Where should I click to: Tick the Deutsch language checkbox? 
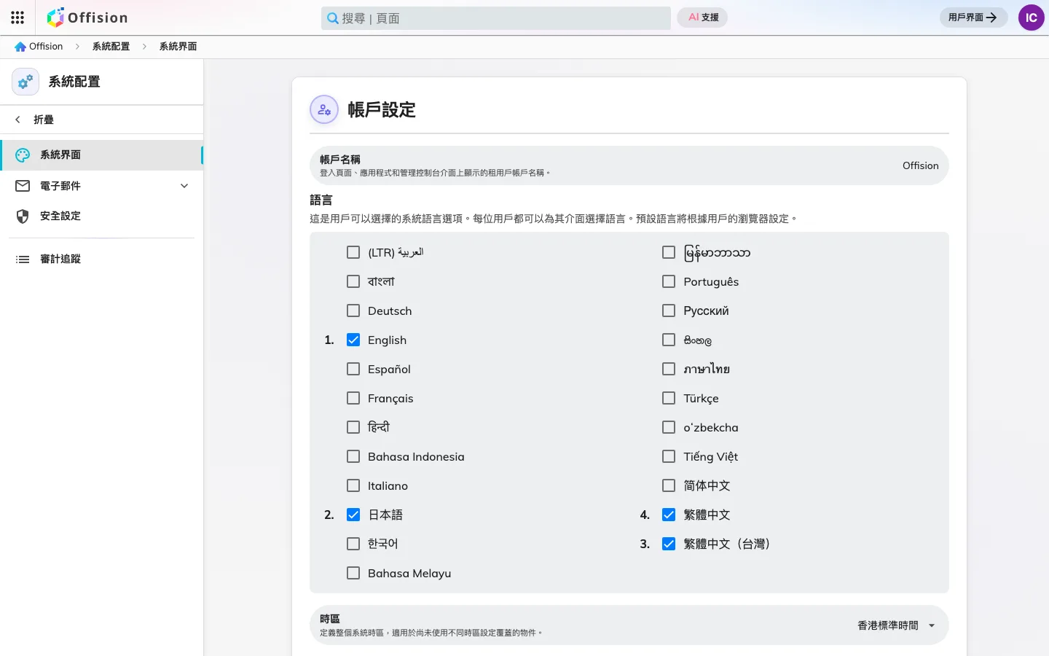point(353,311)
